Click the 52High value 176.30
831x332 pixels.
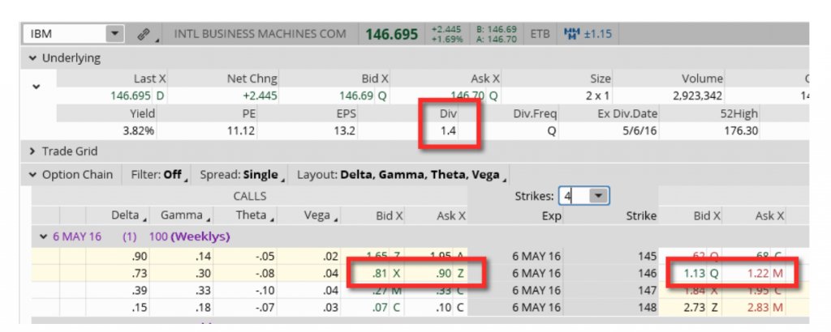pos(741,131)
